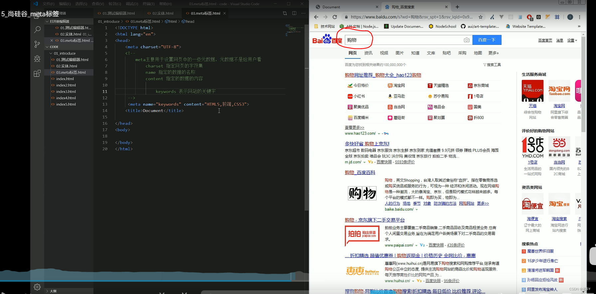Open the 多快好省 购物上京东! result link
The image size is (596, 294).
point(367,144)
